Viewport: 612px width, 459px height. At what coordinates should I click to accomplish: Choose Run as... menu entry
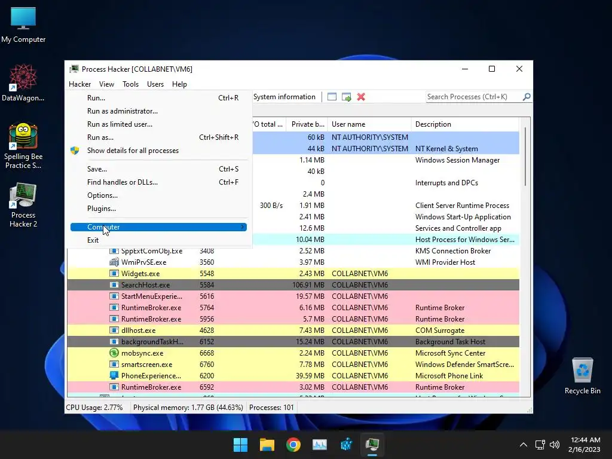point(158,137)
